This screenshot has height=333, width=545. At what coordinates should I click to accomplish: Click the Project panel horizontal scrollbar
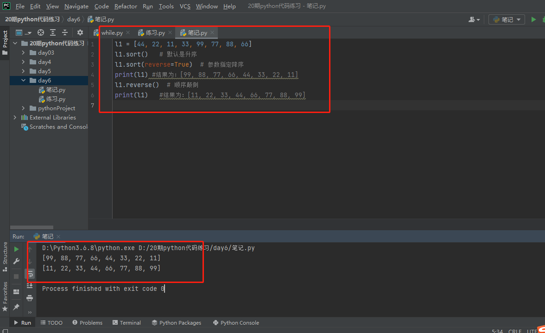[x=32, y=227]
